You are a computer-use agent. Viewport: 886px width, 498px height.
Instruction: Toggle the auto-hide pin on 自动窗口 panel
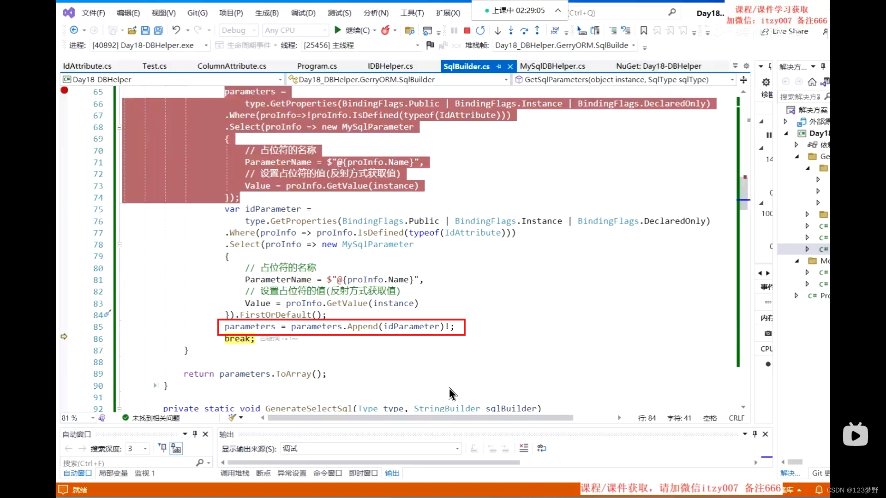[x=195, y=434]
